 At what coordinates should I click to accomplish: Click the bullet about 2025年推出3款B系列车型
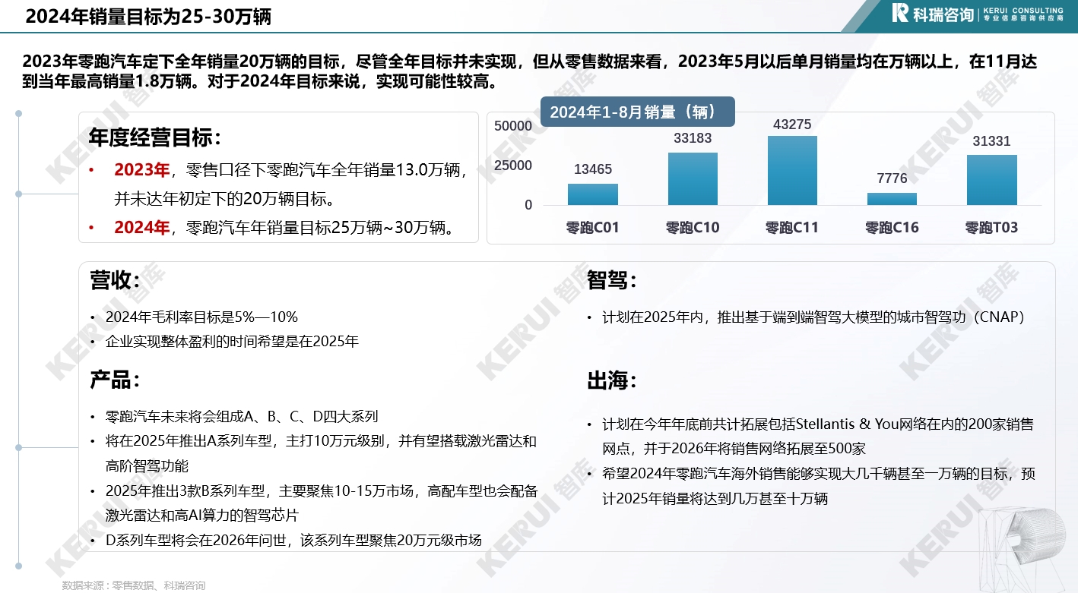pyautogui.click(x=322, y=503)
